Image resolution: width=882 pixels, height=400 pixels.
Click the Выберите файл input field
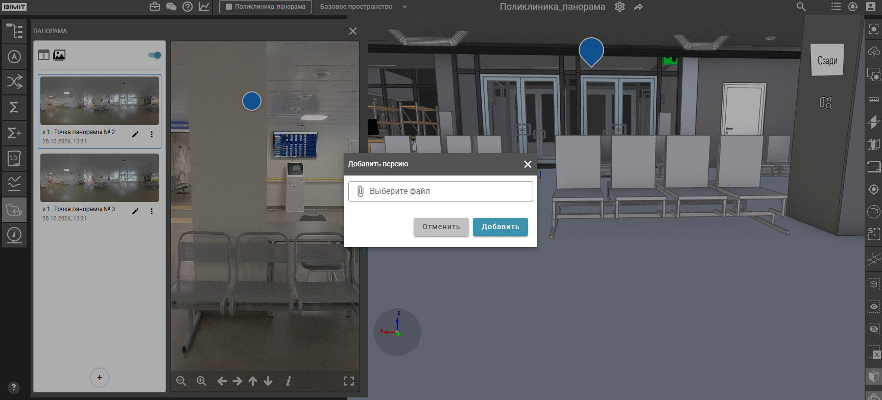click(x=441, y=191)
